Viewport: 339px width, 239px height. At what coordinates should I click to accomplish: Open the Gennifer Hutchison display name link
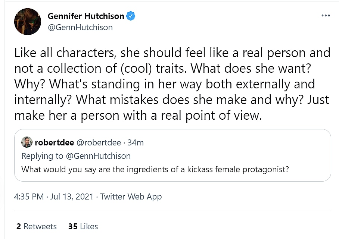tap(86, 16)
